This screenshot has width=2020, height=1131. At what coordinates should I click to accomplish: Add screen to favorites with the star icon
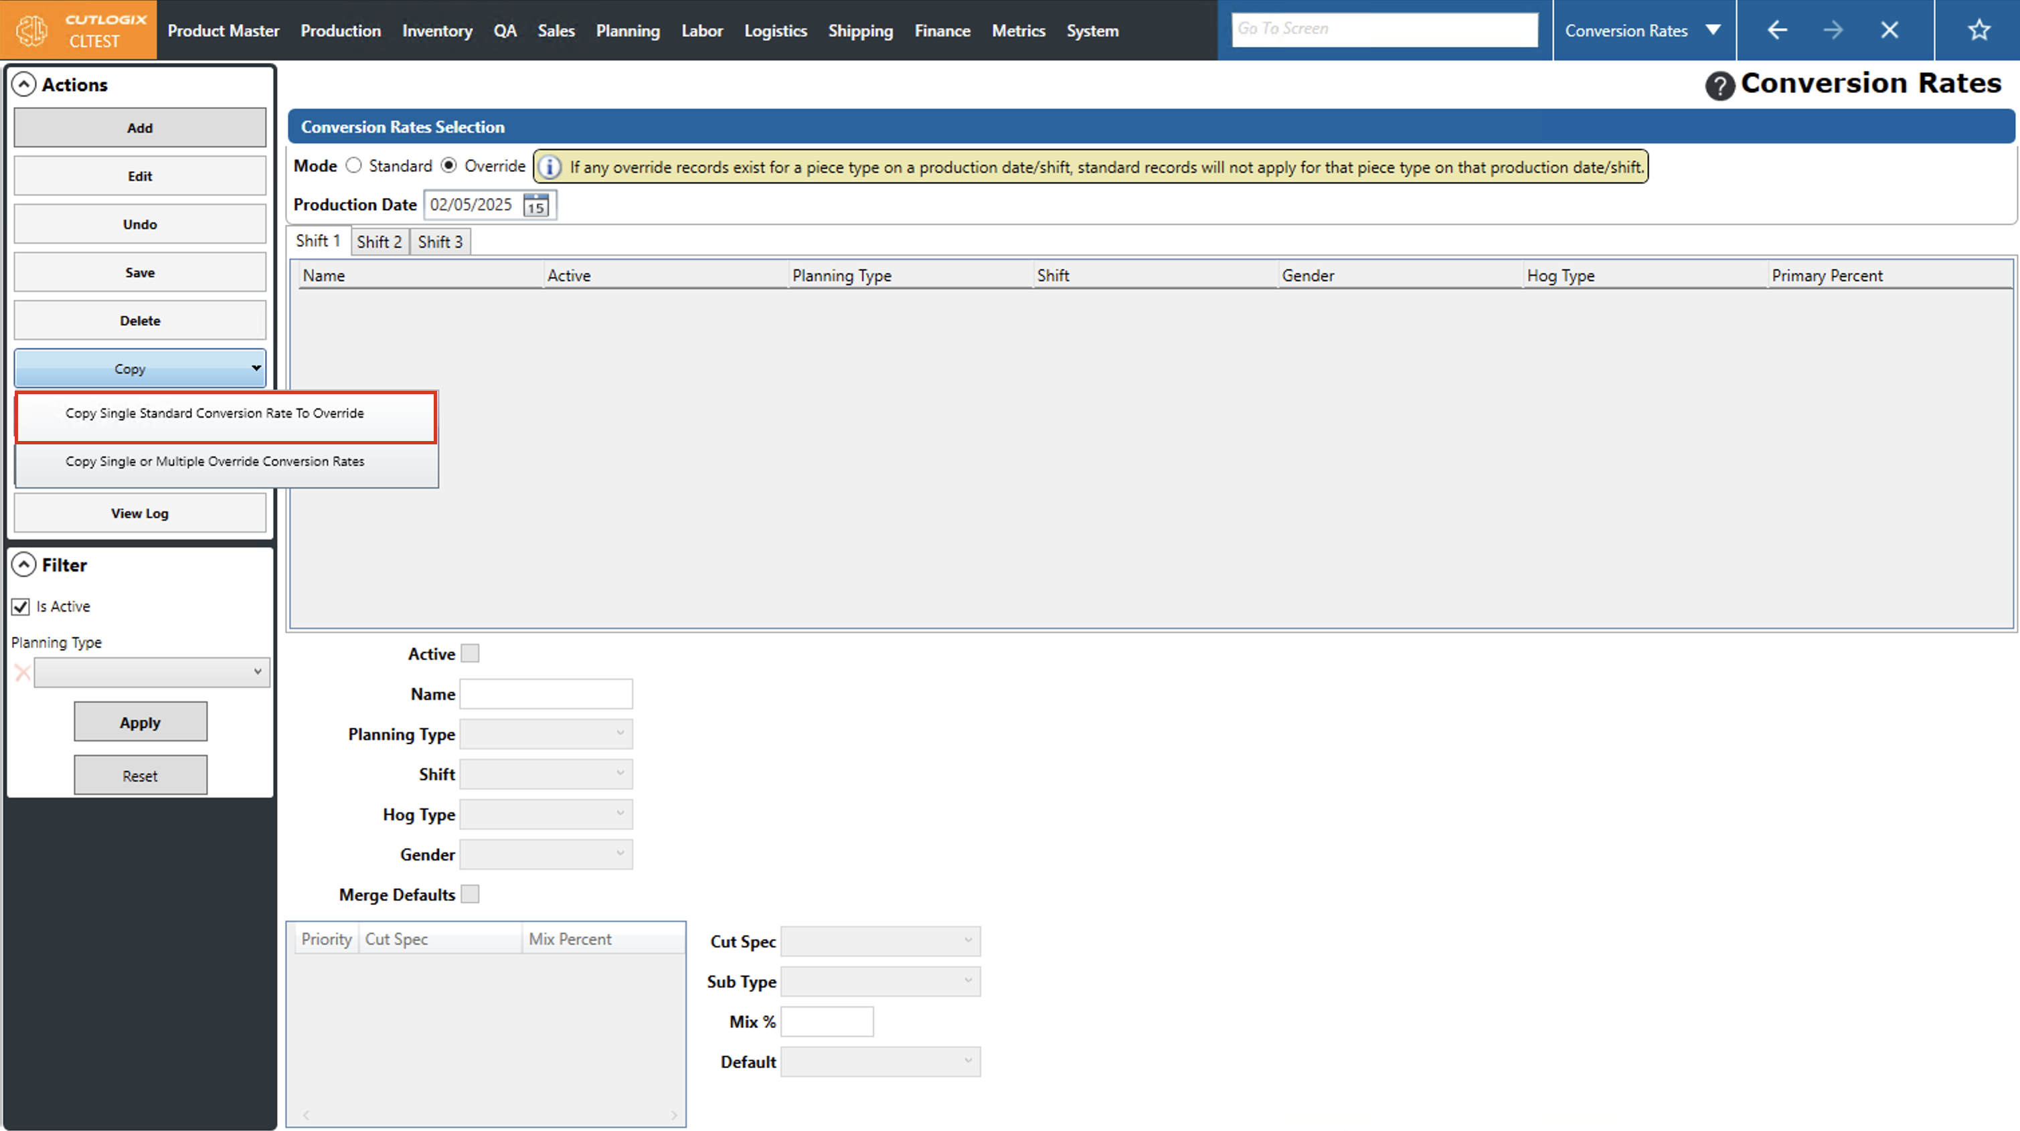1979,30
